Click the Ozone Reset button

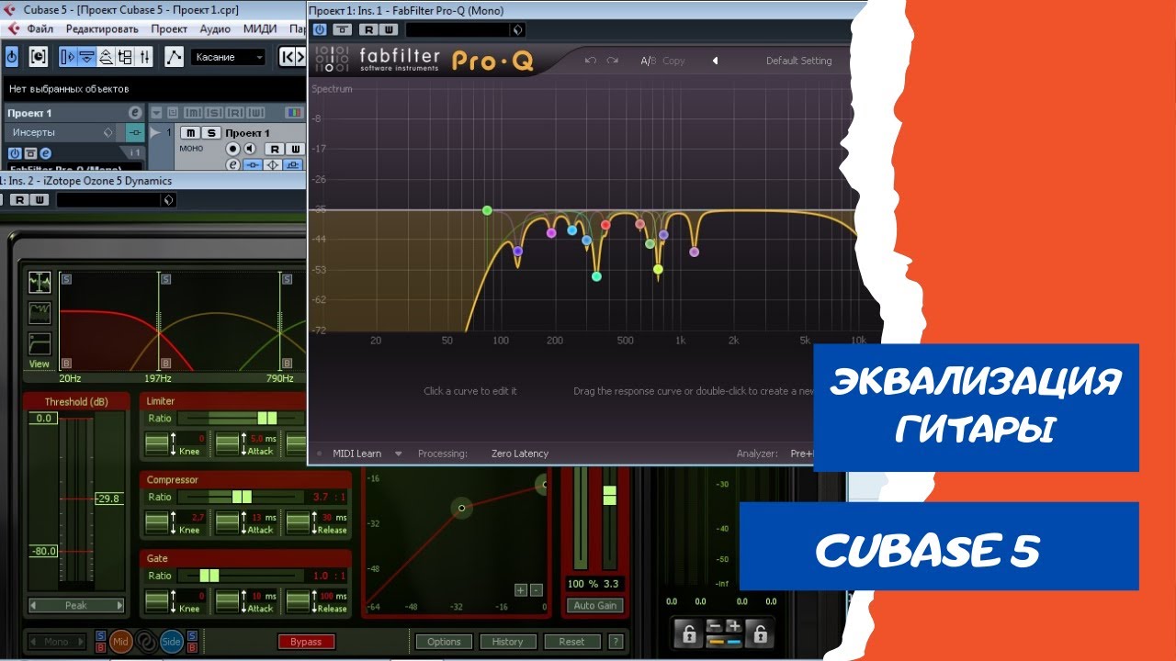571,642
